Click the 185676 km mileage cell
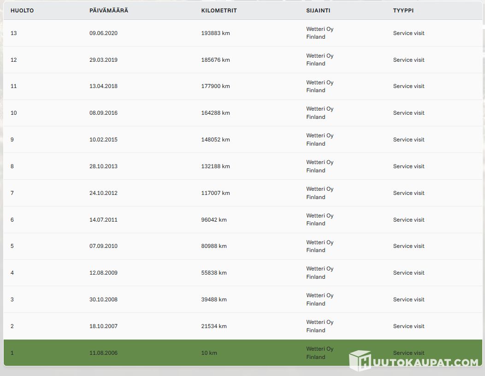485x376 pixels. 215,60
